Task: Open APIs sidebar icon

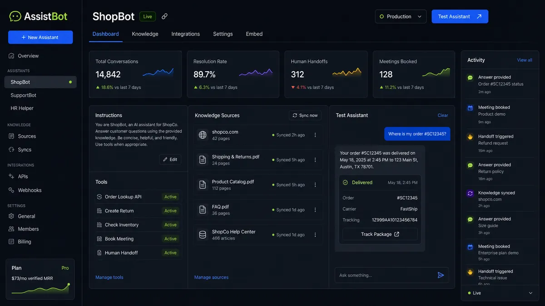Action: [x=12, y=176]
